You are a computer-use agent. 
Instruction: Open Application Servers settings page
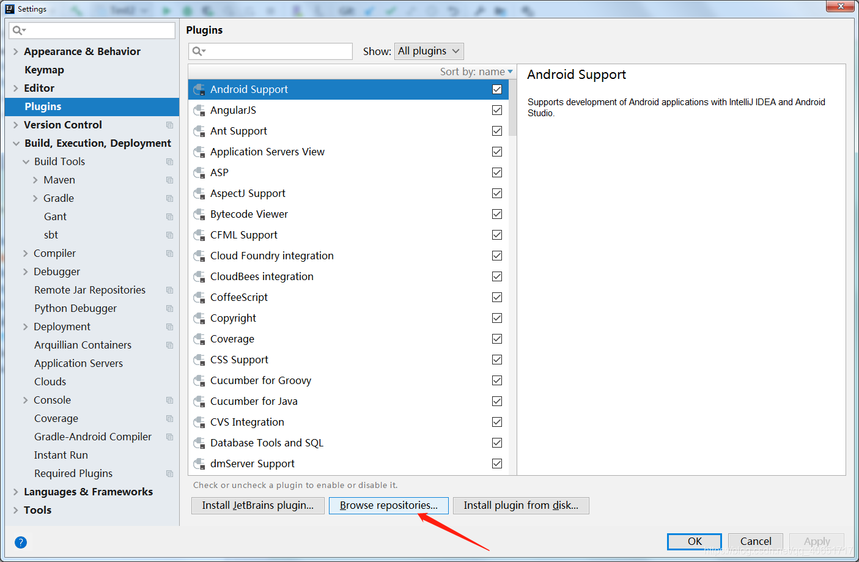tap(78, 363)
